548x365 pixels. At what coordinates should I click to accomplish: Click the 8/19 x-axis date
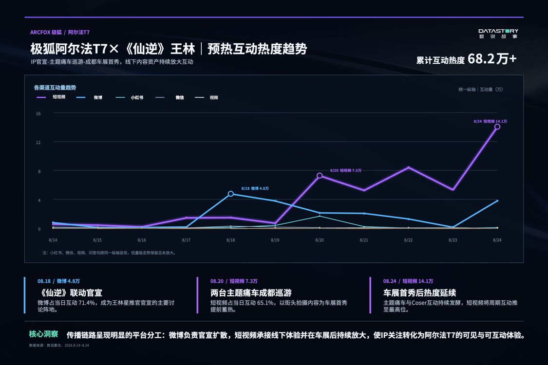275,240
